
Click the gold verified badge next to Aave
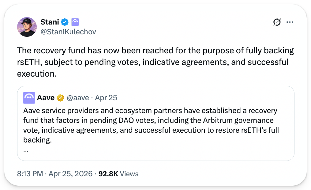pyautogui.click(x=60, y=98)
